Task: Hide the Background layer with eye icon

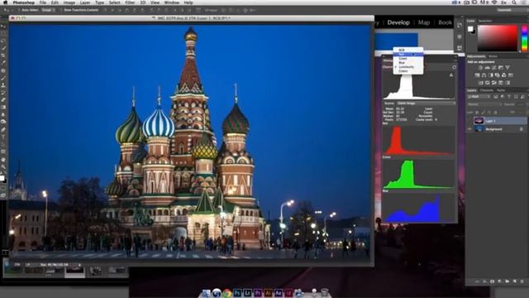Action: click(469, 129)
